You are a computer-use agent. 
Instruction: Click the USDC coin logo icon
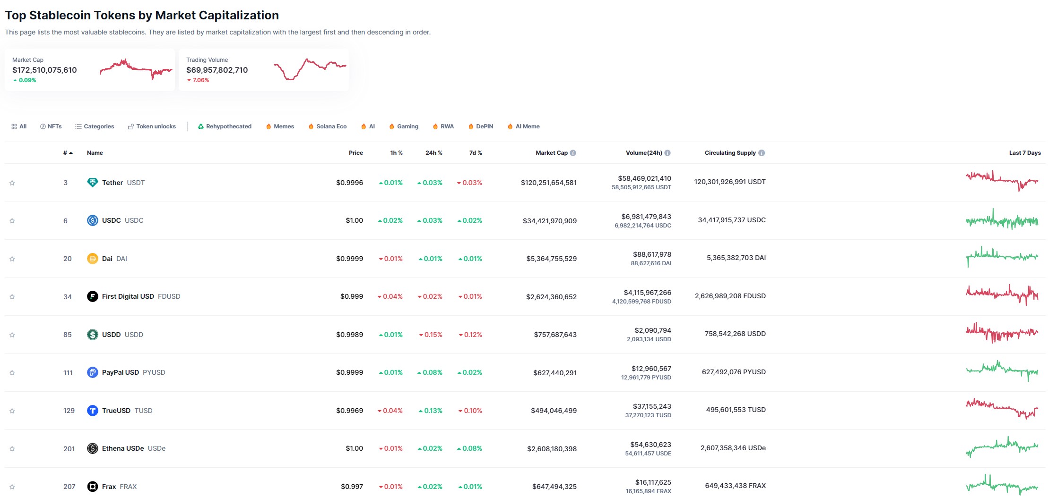[93, 220]
